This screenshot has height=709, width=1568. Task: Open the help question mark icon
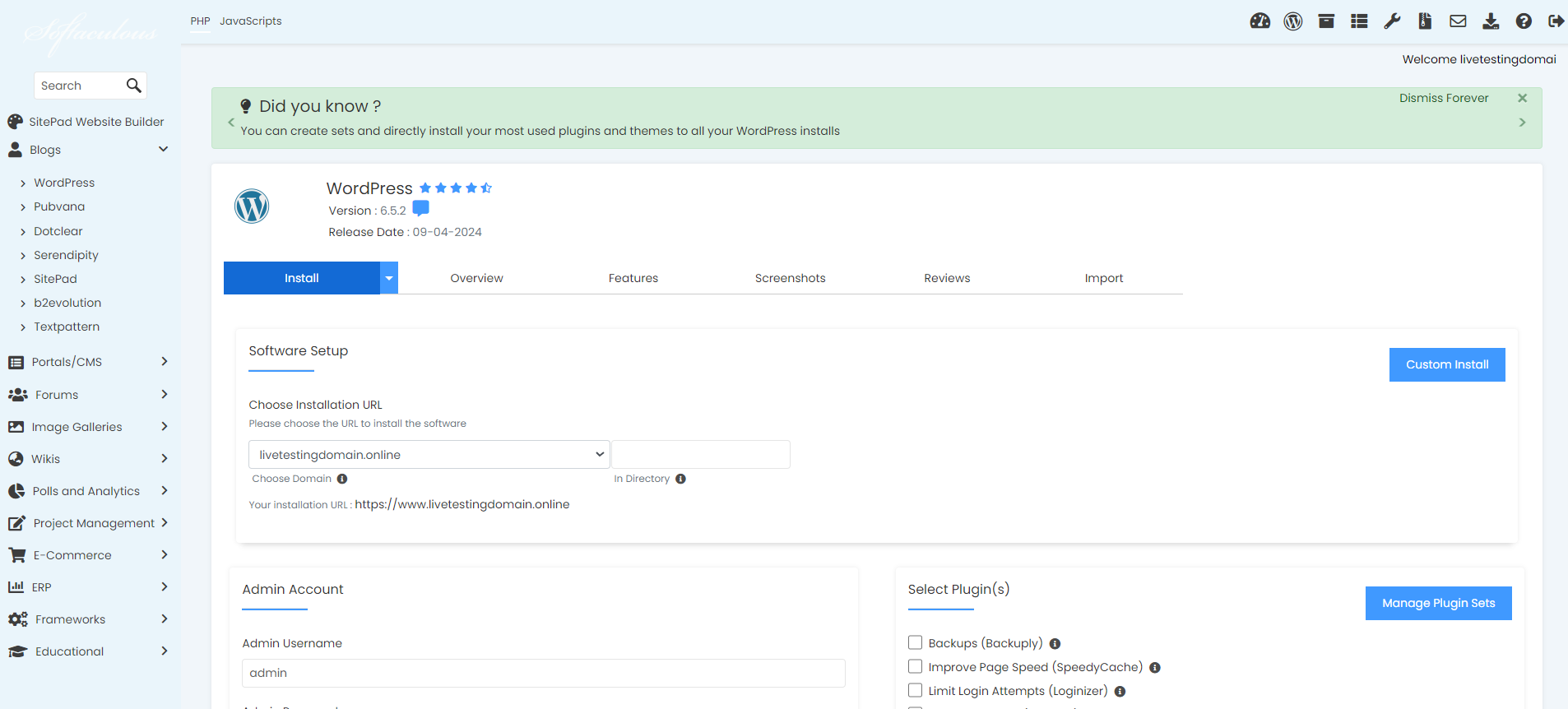[x=1524, y=21]
